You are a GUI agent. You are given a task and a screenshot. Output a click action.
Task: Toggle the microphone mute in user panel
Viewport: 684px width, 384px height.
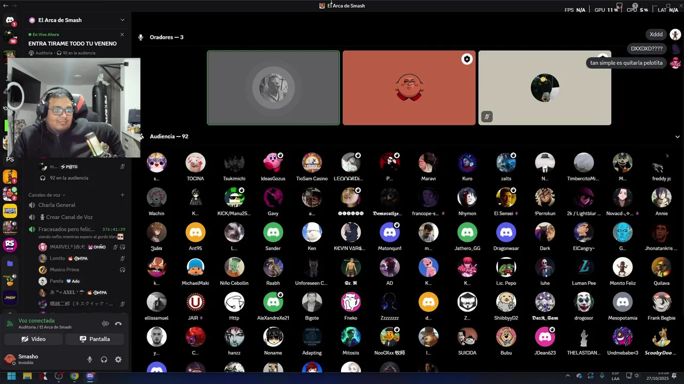[90, 359]
